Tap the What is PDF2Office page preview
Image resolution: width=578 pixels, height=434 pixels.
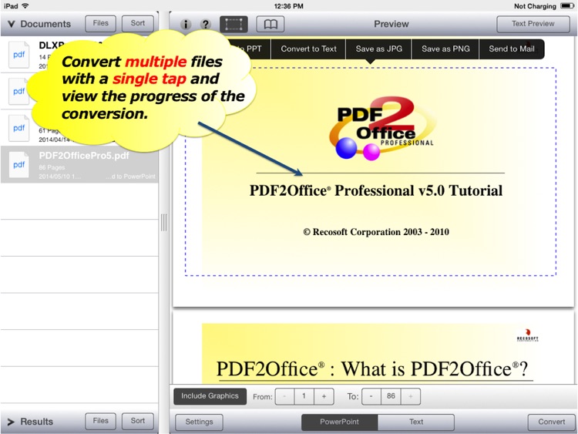[373, 348]
